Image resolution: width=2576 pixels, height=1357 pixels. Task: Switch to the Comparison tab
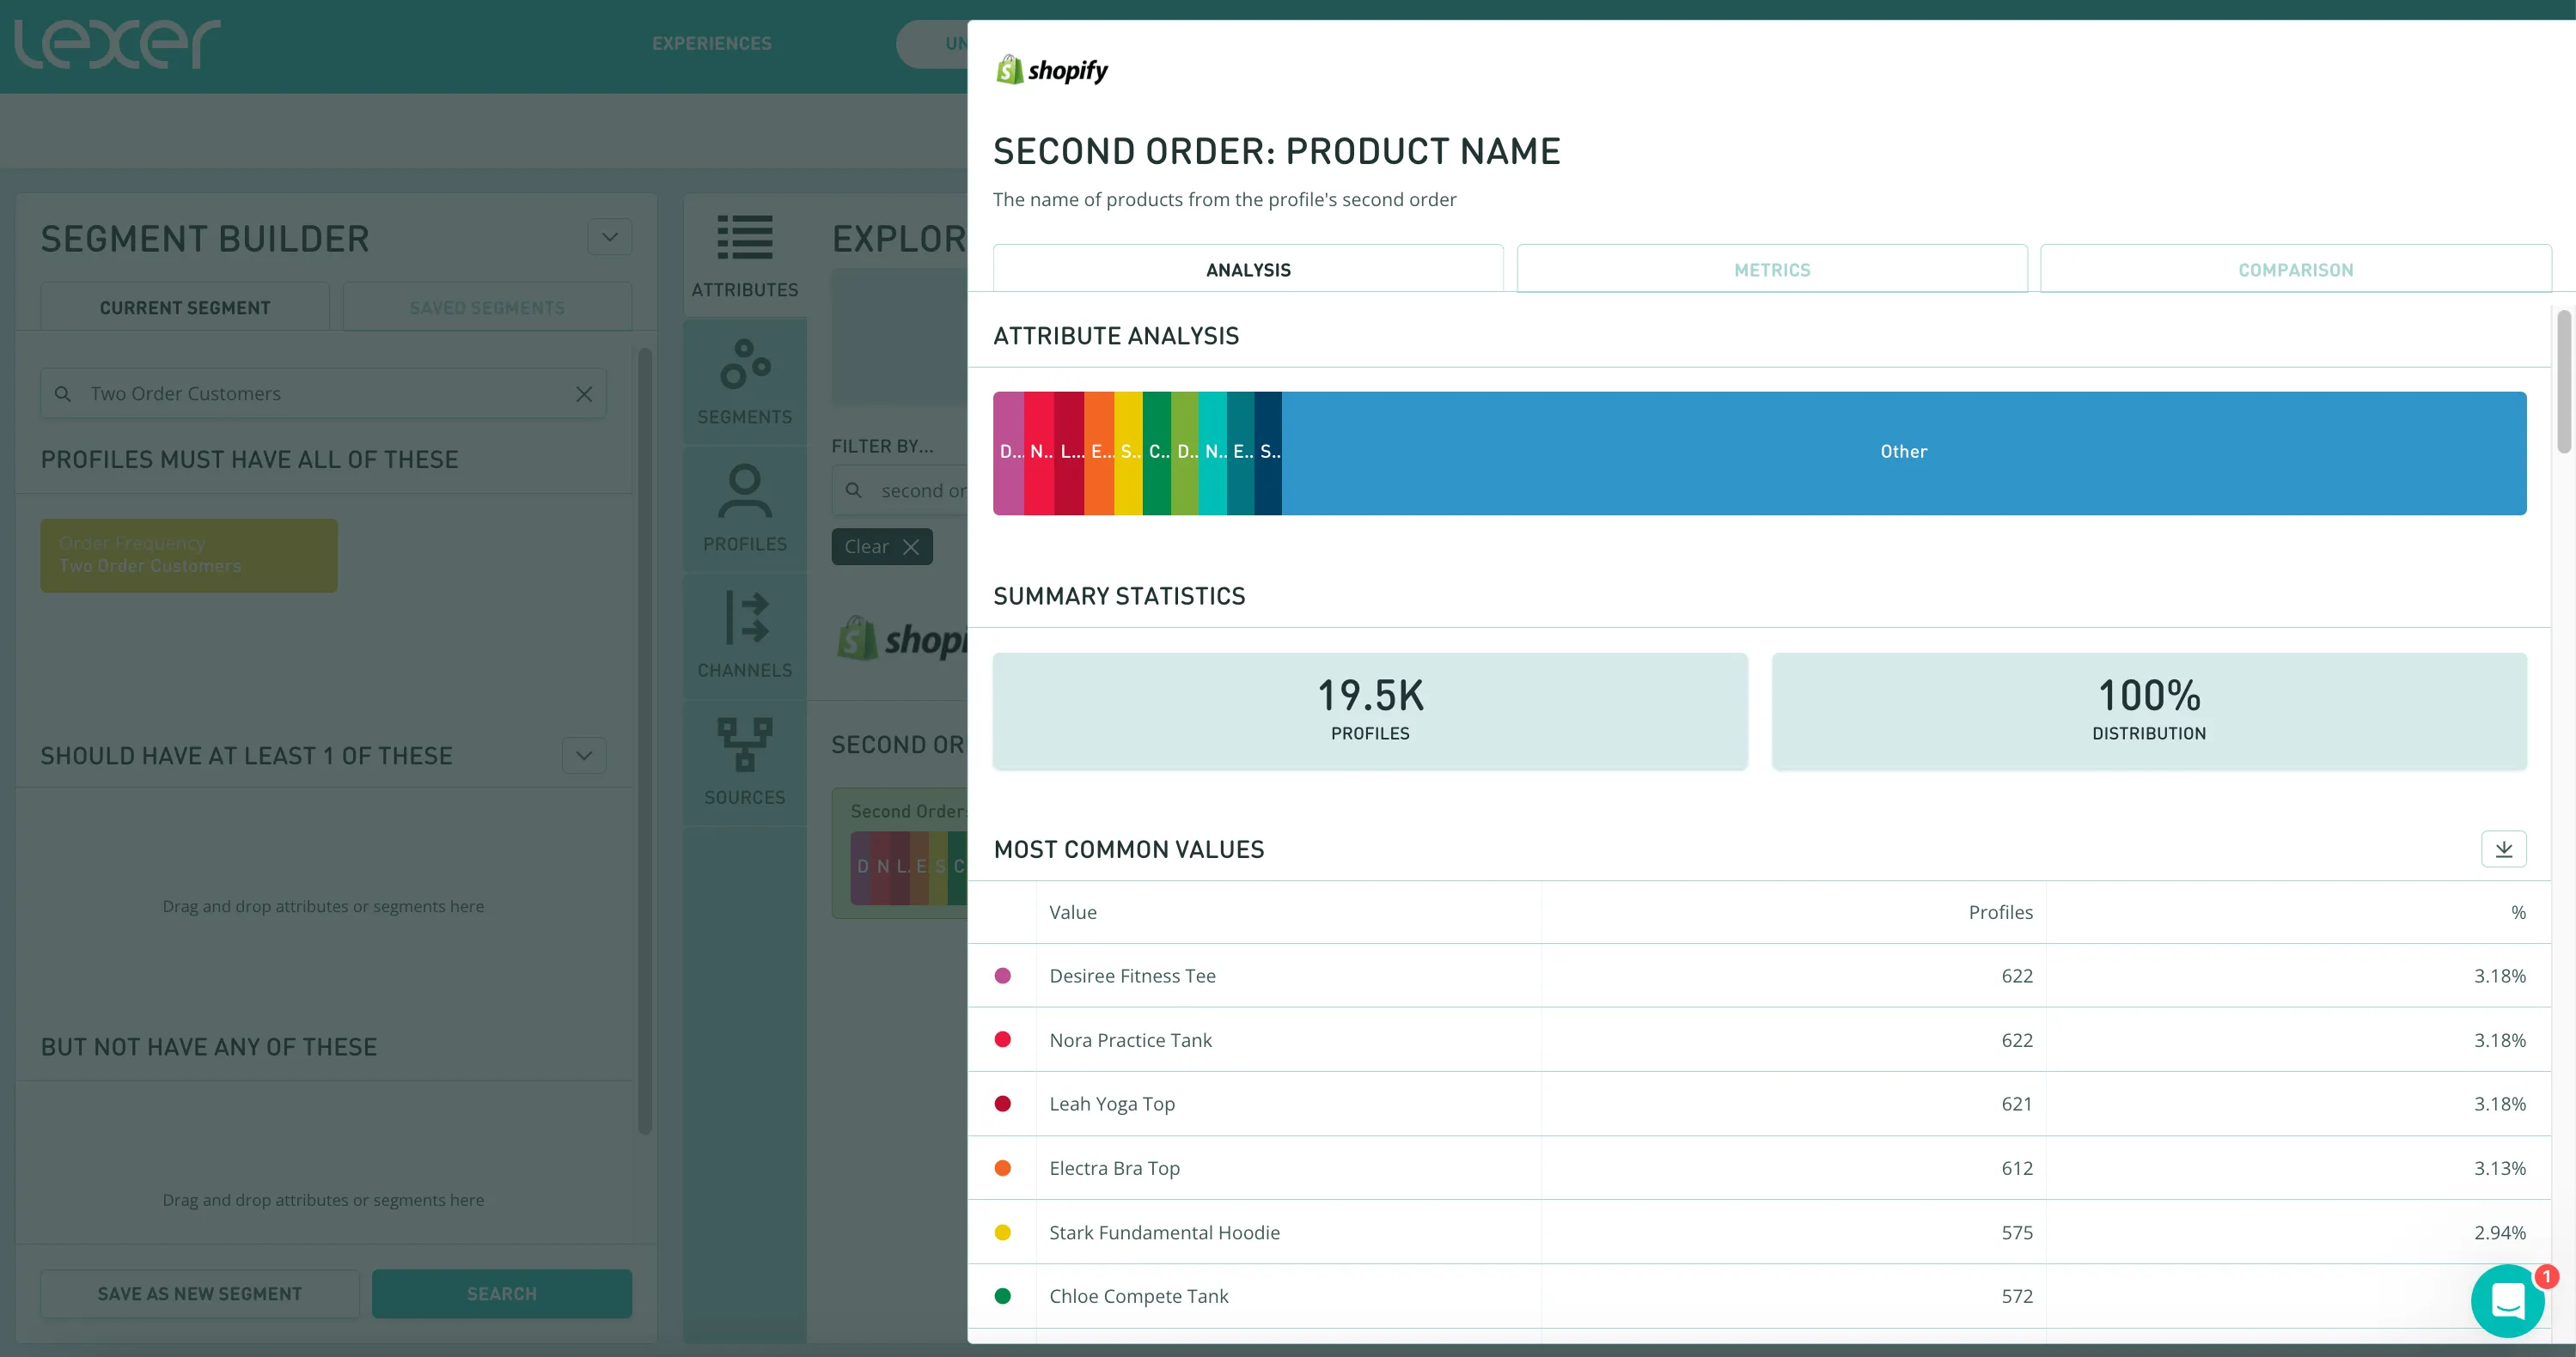pyautogui.click(x=2295, y=270)
